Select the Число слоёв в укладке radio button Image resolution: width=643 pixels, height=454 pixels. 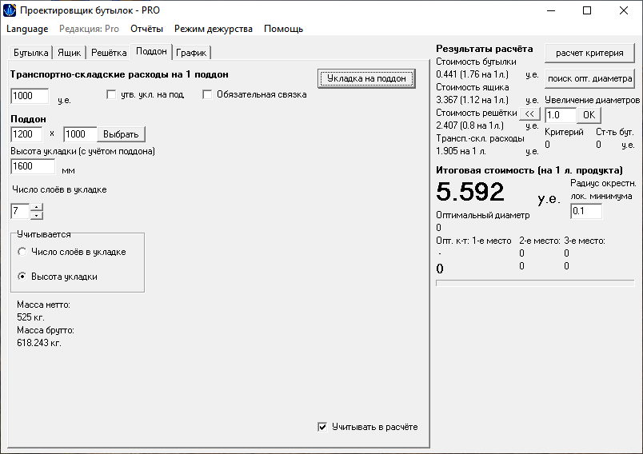tap(22, 252)
